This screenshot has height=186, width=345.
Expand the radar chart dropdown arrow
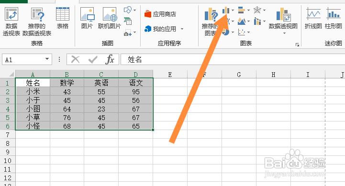click(x=264, y=10)
